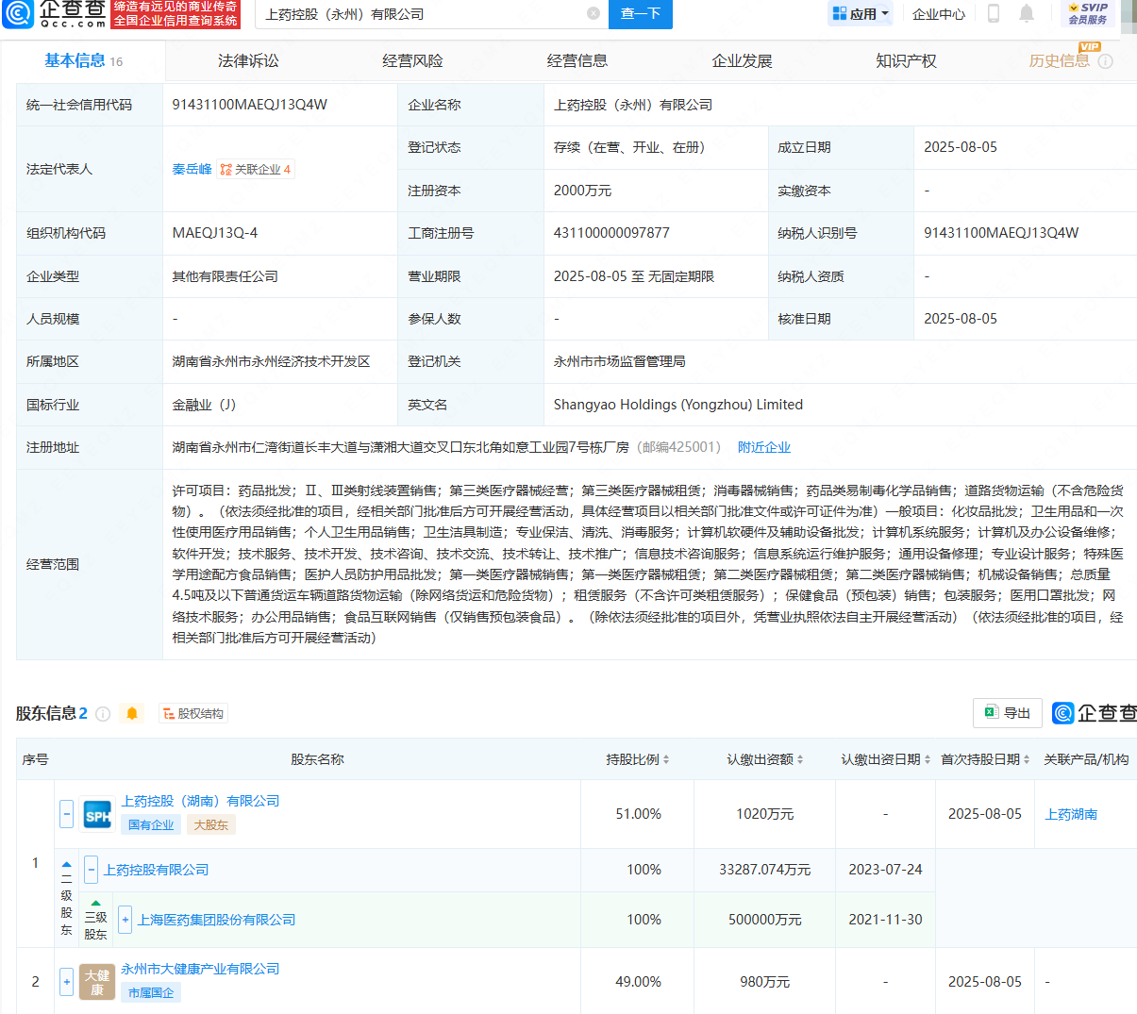Switch to the 经营风险 tab
Screen dimensions: 1137x1014
point(412,61)
